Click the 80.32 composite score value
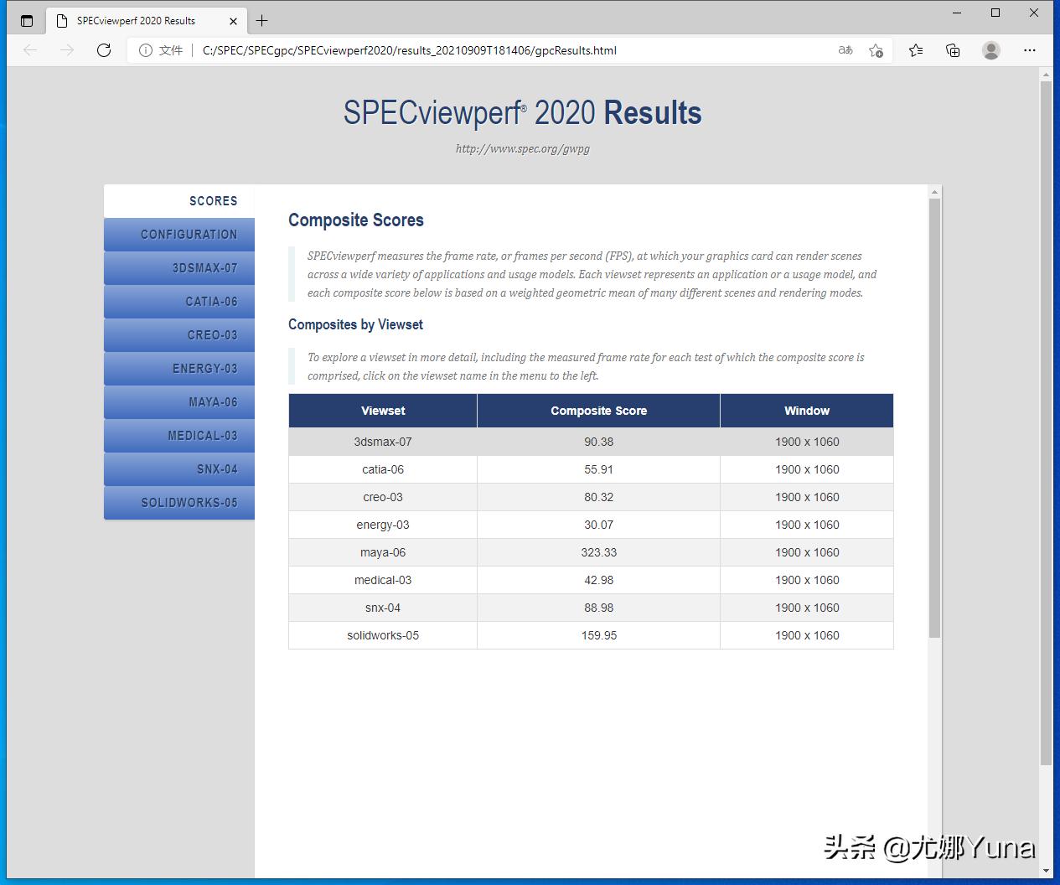 pos(598,497)
